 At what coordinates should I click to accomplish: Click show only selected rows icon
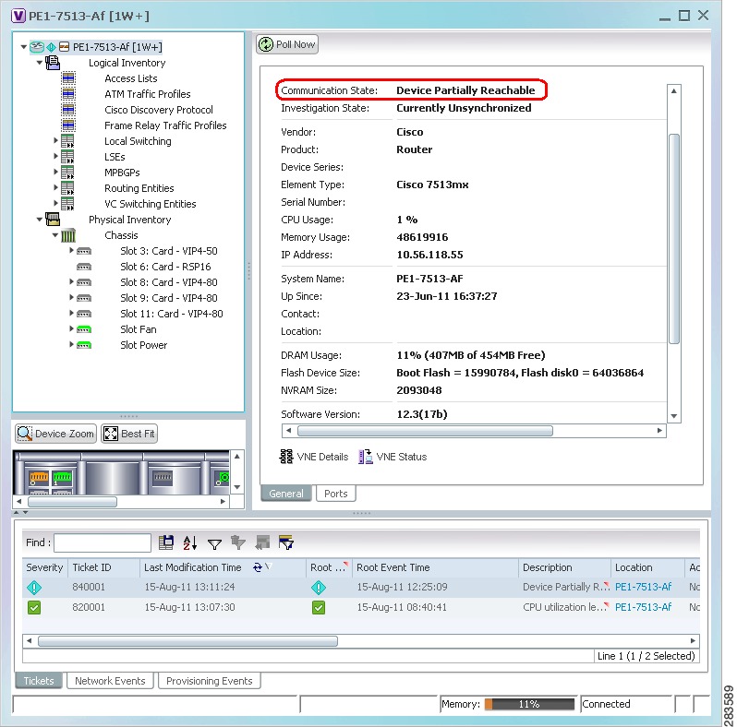[x=285, y=542]
